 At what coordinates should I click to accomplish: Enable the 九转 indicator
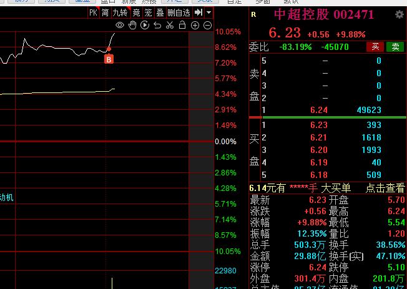click(120, 12)
